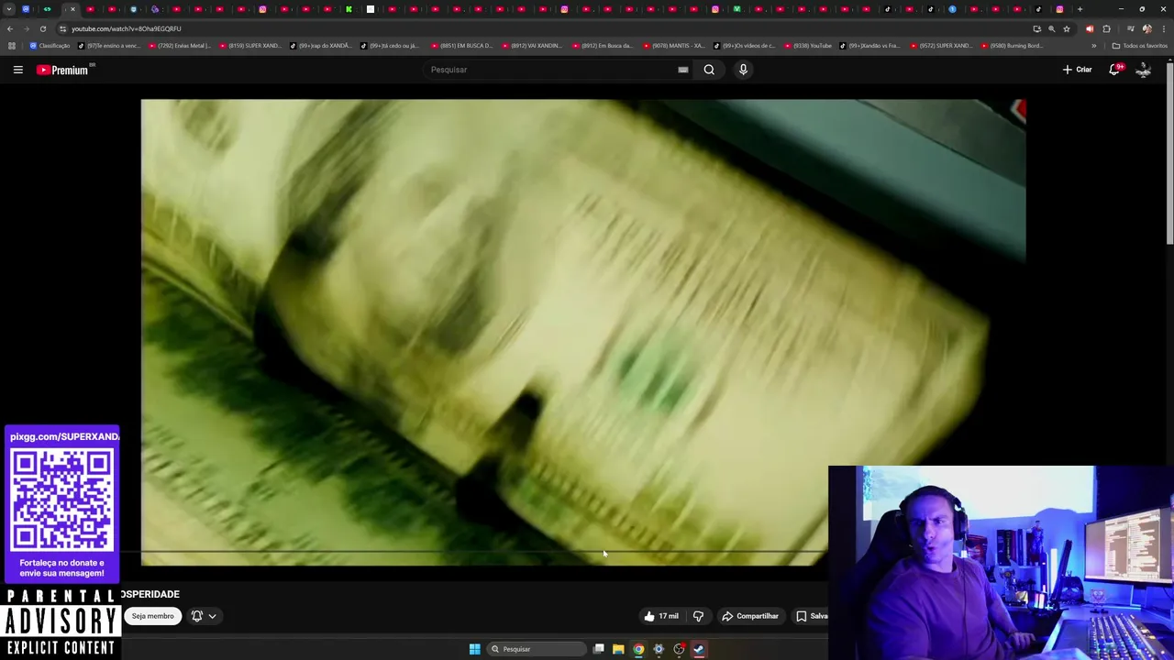Open the (9338) YouTube bookmark
The height and width of the screenshot is (660, 1174).
pos(808,46)
